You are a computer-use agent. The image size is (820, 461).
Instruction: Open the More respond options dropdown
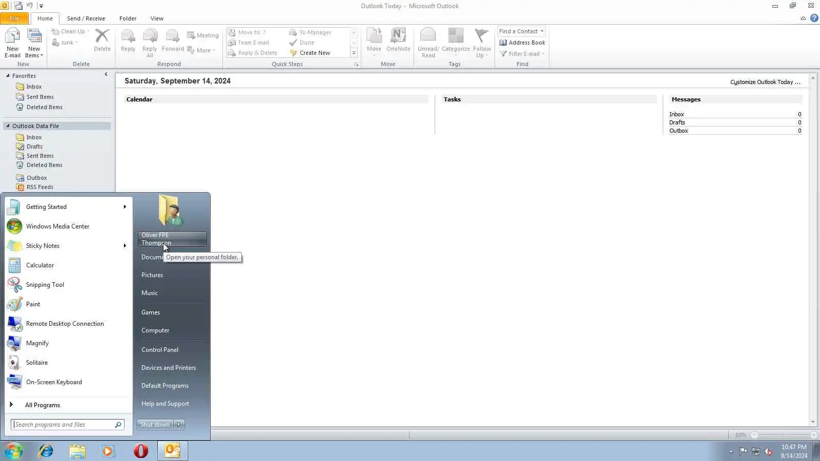(x=201, y=50)
